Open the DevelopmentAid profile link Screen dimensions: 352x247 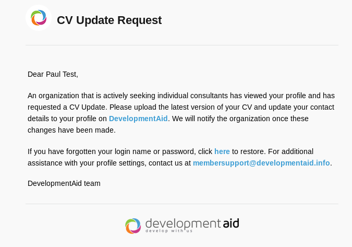coord(138,119)
